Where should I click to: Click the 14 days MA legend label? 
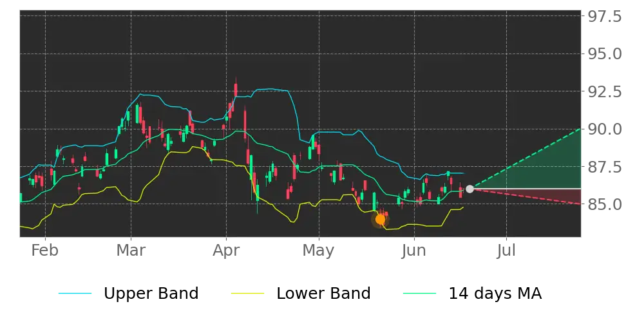click(x=495, y=294)
